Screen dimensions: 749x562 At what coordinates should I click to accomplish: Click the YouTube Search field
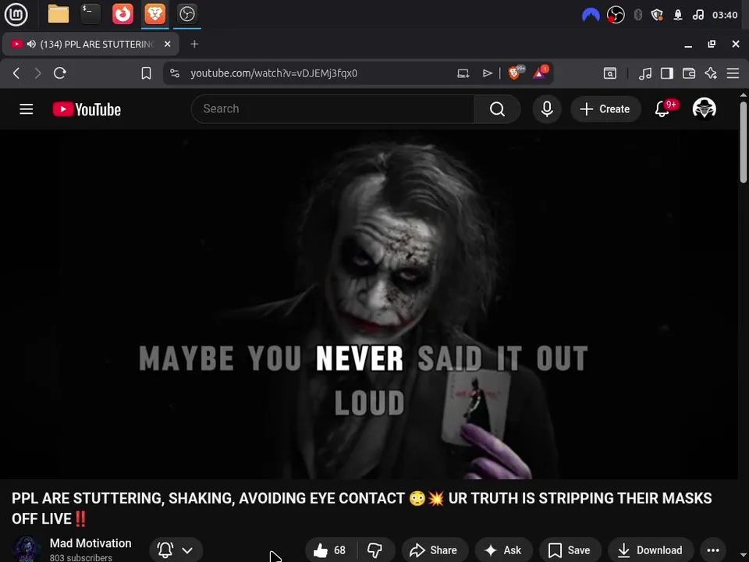[332, 109]
